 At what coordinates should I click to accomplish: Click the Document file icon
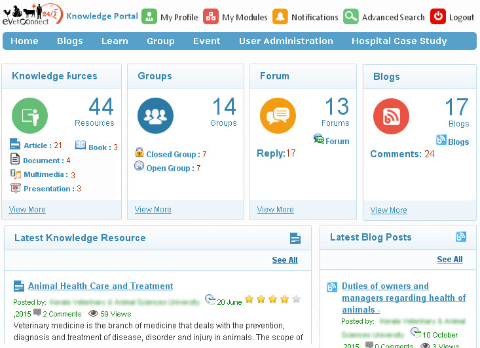tap(15, 159)
